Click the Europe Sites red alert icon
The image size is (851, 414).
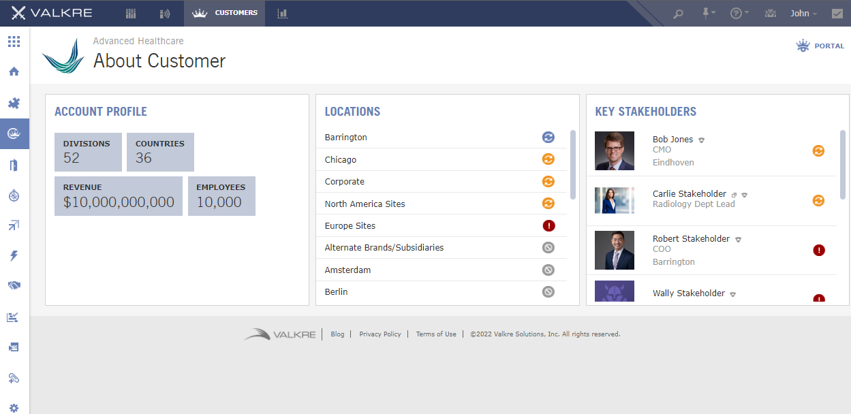point(548,225)
